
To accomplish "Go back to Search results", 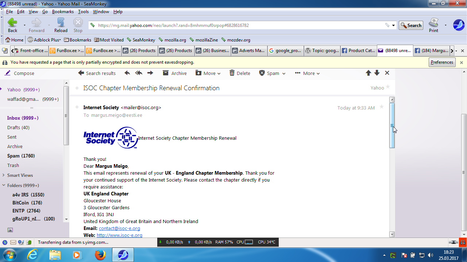I will coord(97,73).
